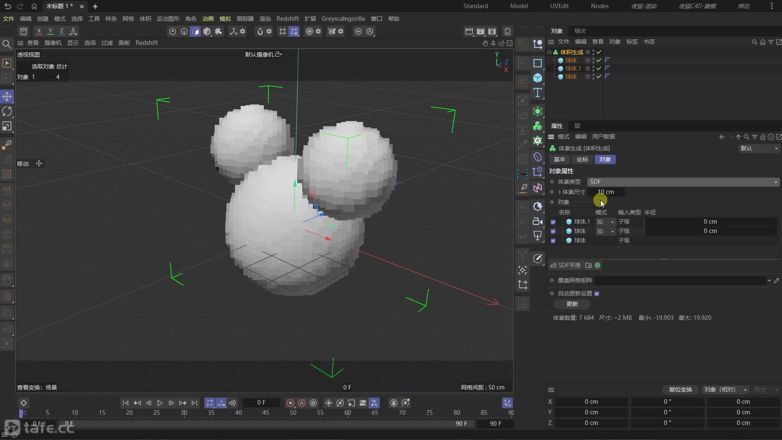This screenshot has width=782, height=440.
Task: Click the purple deformer icon in palette
Action: coord(538,157)
